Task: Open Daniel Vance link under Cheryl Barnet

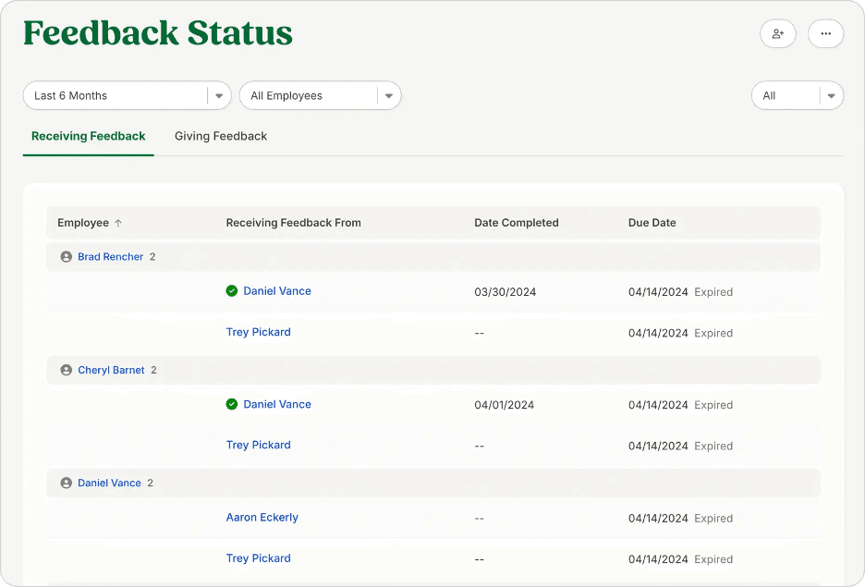Action: coord(277,404)
